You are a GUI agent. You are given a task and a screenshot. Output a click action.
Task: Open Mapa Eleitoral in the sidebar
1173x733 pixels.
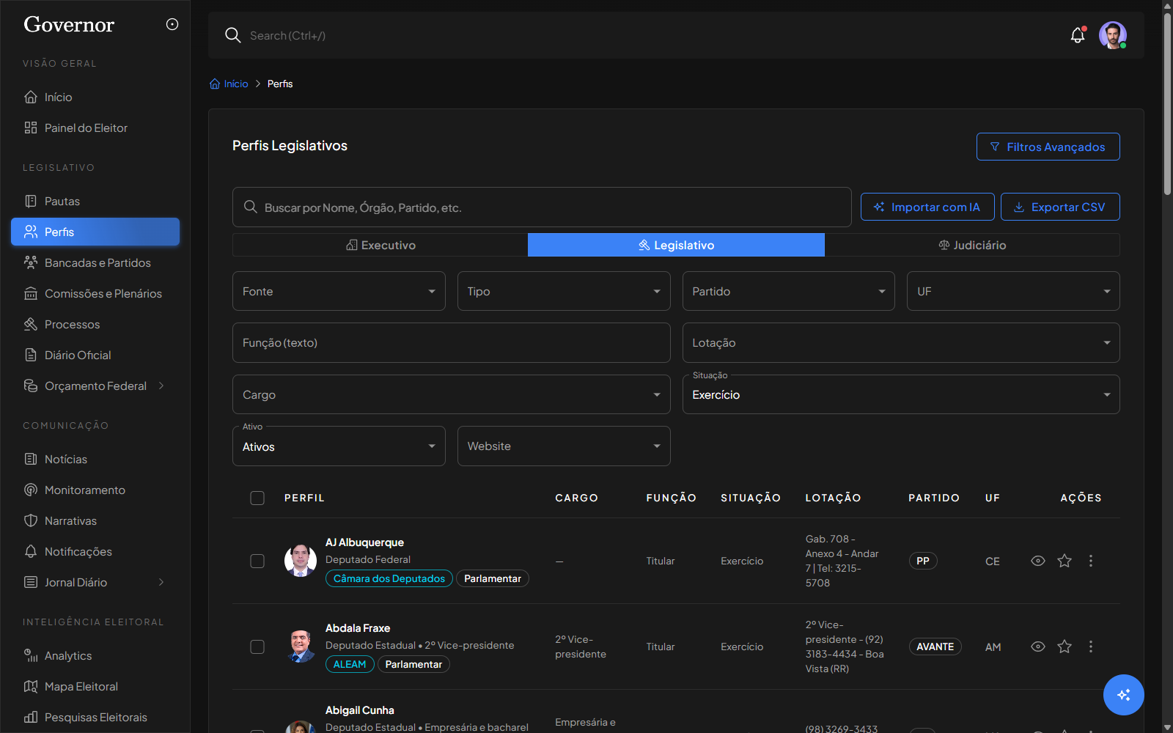click(95, 686)
